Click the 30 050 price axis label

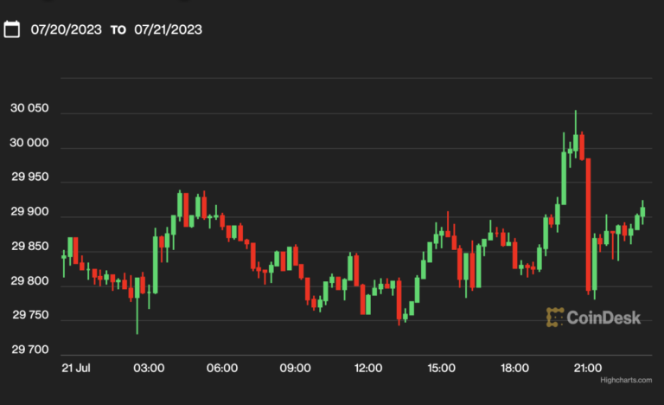click(x=29, y=109)
